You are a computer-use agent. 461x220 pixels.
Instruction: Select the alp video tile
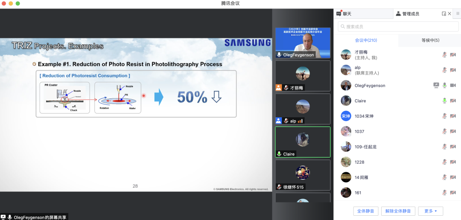[x=303, y=109]
